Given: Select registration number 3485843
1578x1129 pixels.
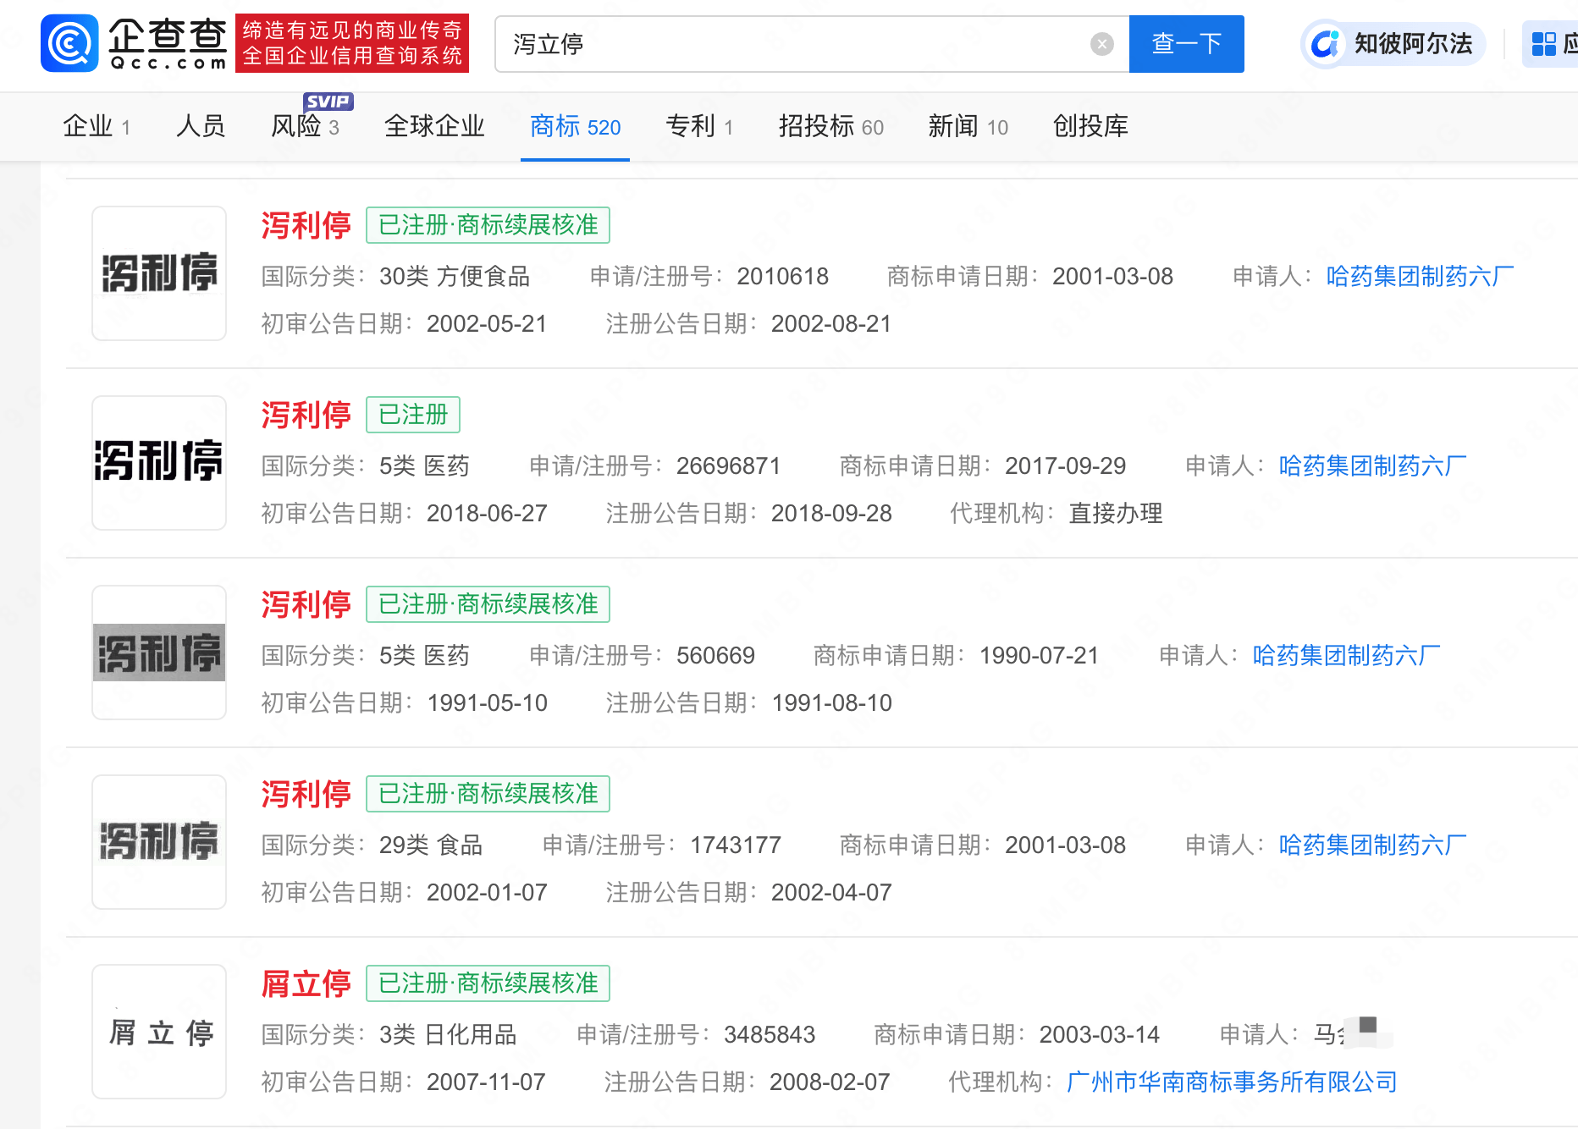Looking at the screenshot, I should point(770,1035).
